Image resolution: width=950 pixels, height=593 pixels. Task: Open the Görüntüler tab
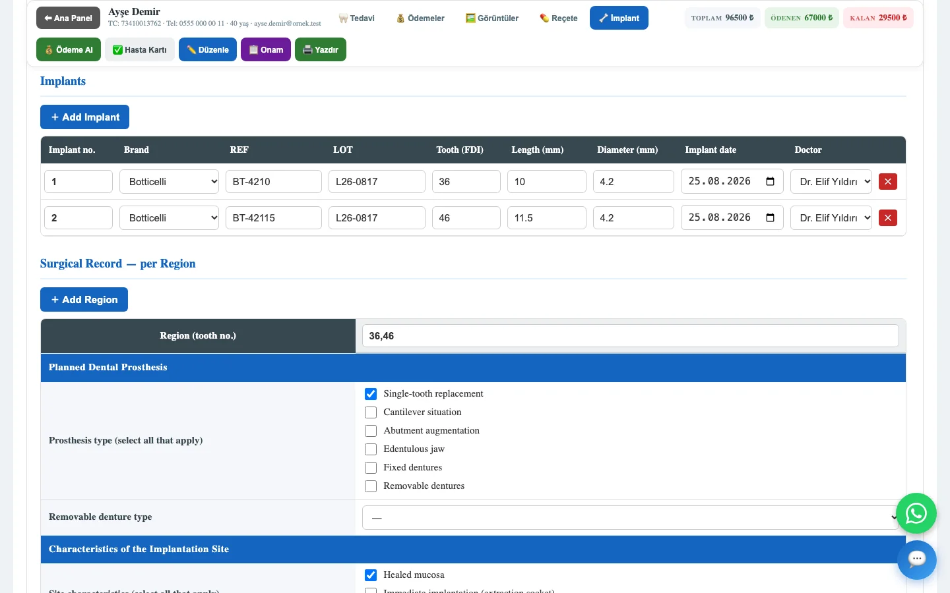tap(492, 18)
